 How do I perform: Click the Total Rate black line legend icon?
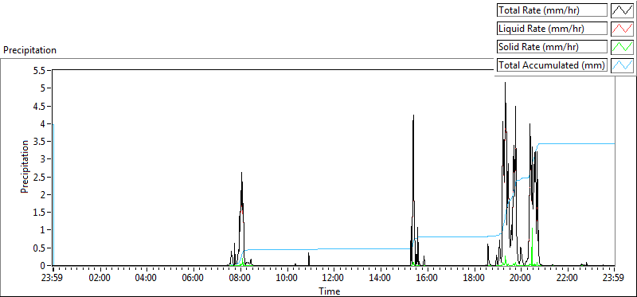[x=623, y=10]
